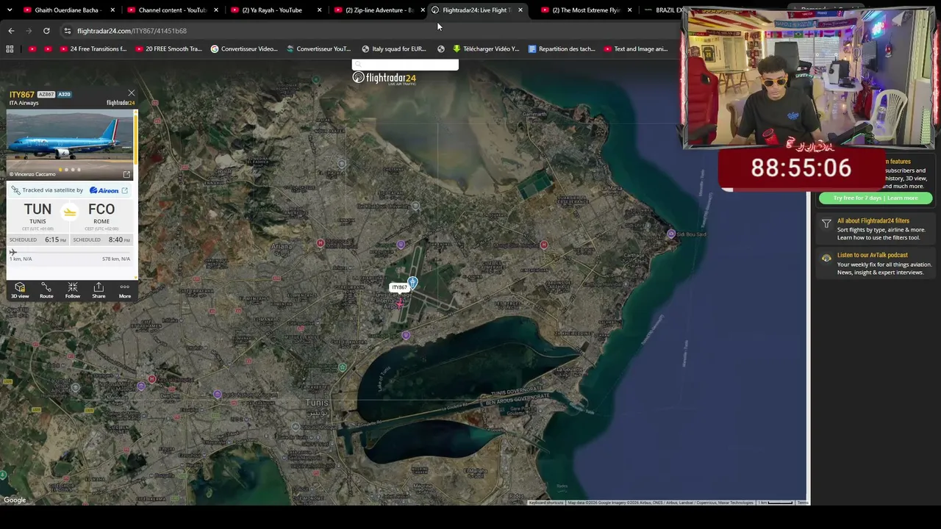Open the browser apps grid in bookmarks bar
941x529 pixels.
[10, 49]
